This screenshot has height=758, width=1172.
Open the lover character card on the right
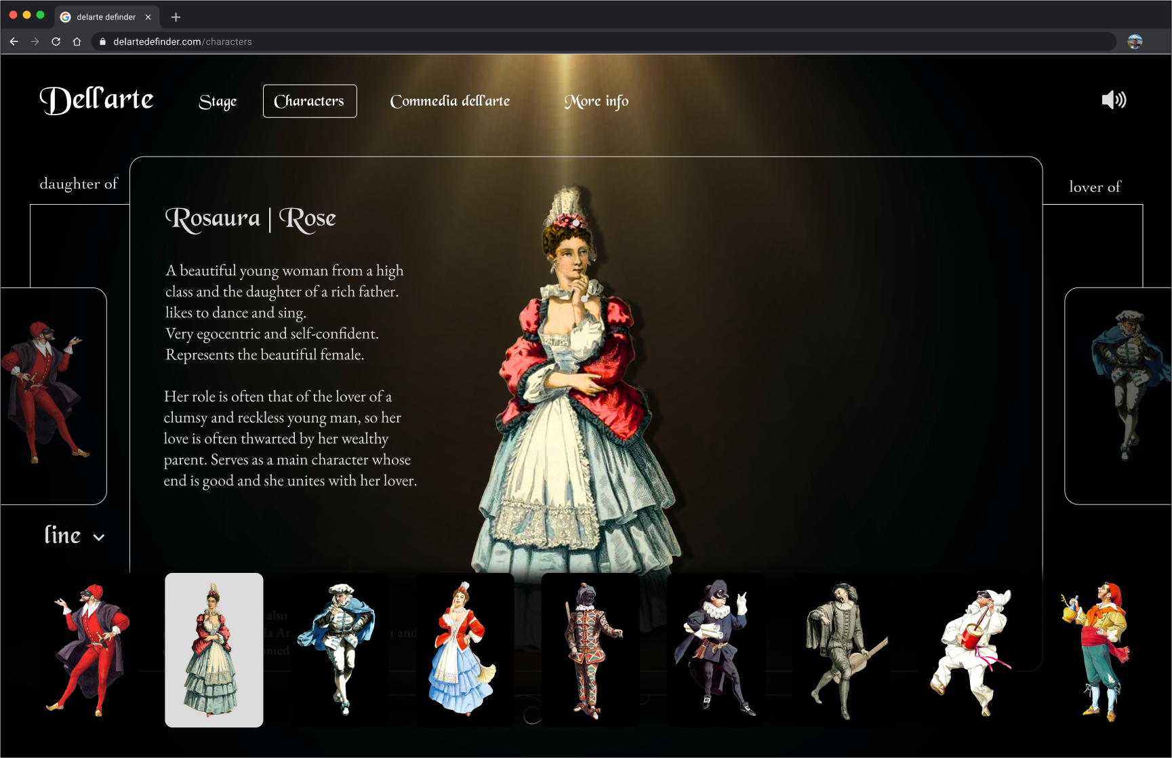click(x=1118, y=396)
